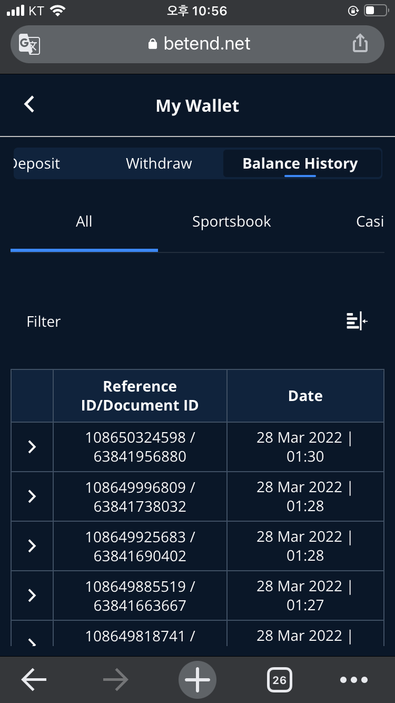The width and height of the screenshot is (395, 703).
Task: Click the Date column header
Action: (305, 396)
